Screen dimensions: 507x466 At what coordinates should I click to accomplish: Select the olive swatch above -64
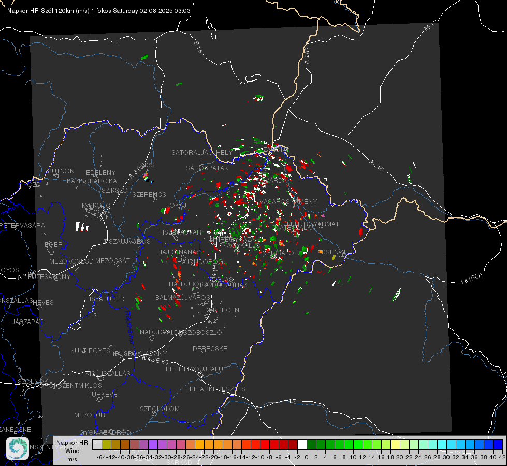point(106,445)
